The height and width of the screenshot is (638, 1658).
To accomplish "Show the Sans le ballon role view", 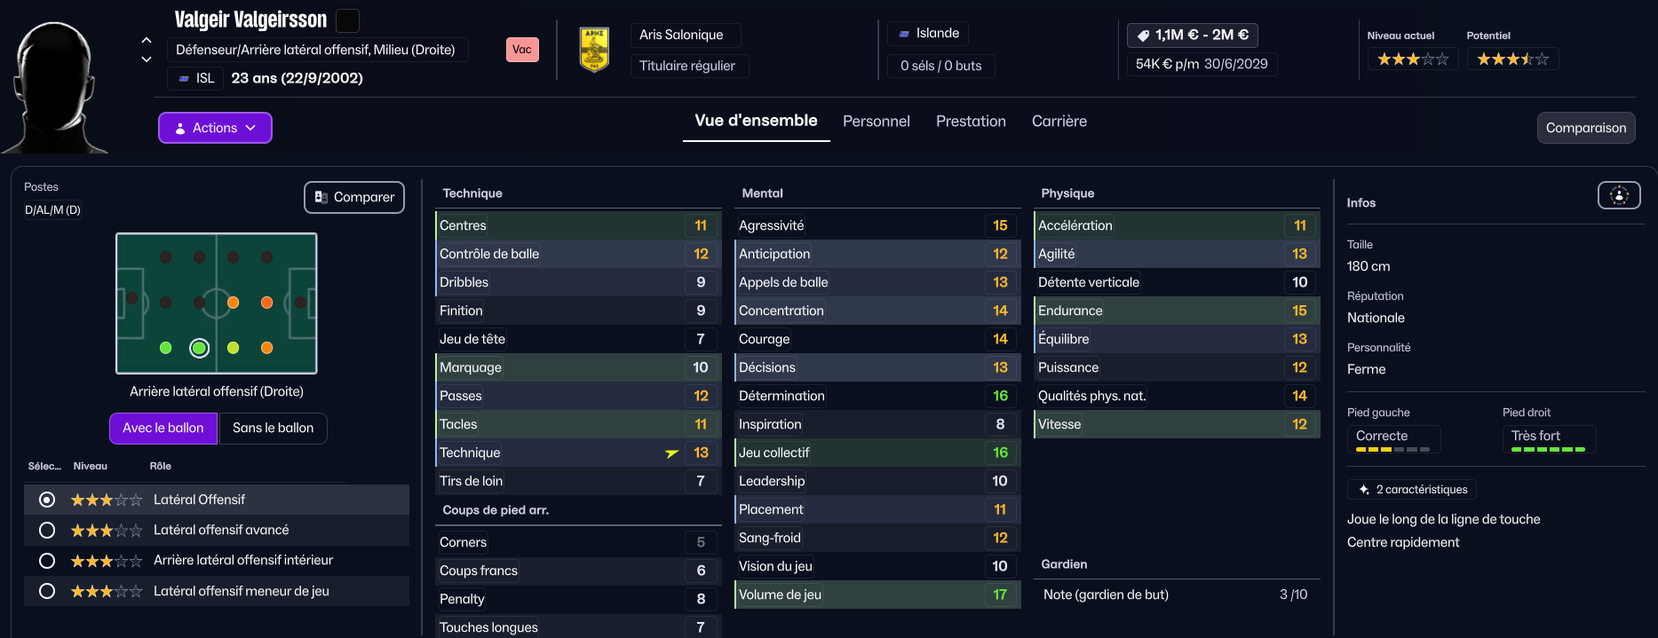I will click(x=273, y=428).
